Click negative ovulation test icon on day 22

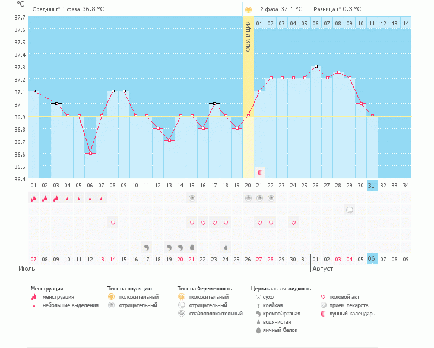(x=271, y=198)
